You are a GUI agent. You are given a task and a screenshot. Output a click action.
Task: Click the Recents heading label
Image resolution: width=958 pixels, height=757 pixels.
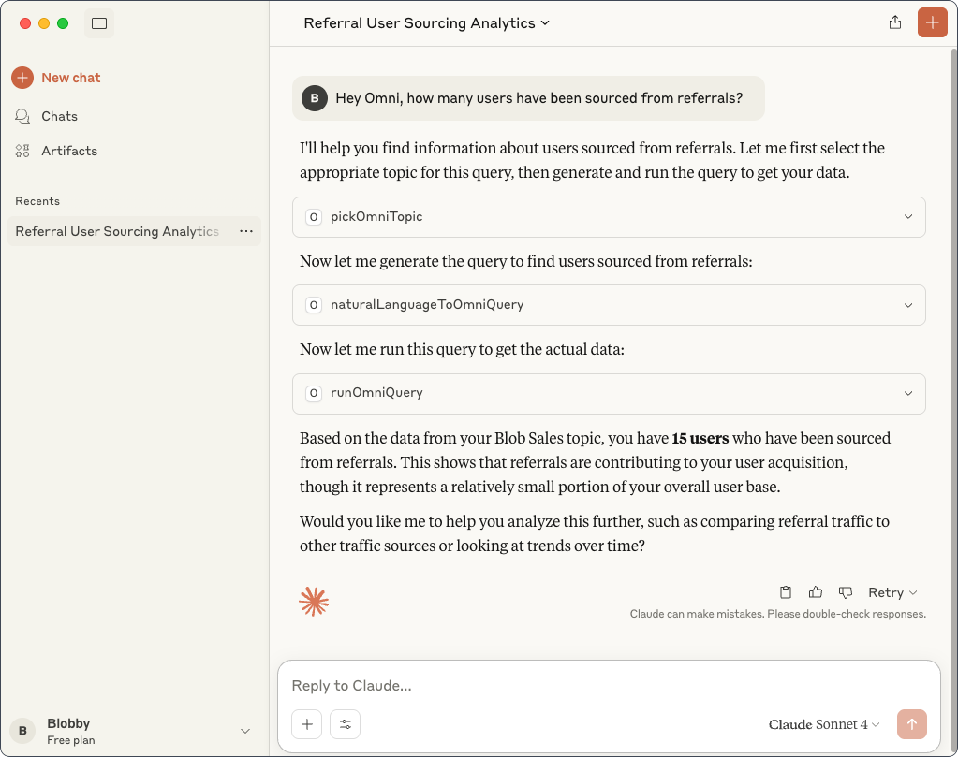point(37,201)
